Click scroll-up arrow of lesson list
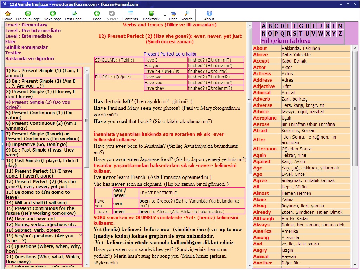The width and height of the screenshot is (360, 270). pyautogui.click(x=87, y=70)
